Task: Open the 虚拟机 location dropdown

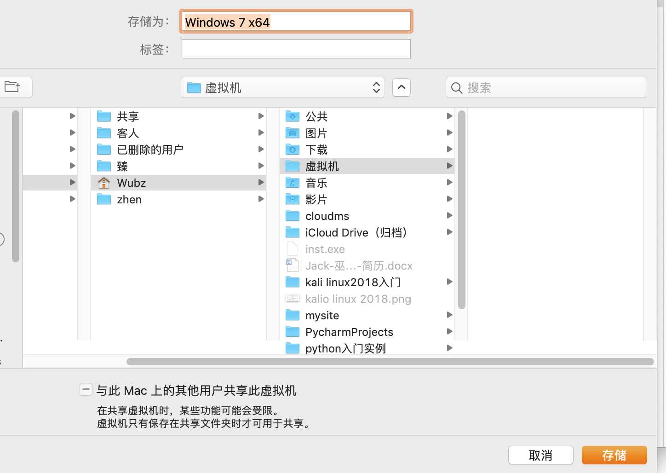Action: click(283, 87)
